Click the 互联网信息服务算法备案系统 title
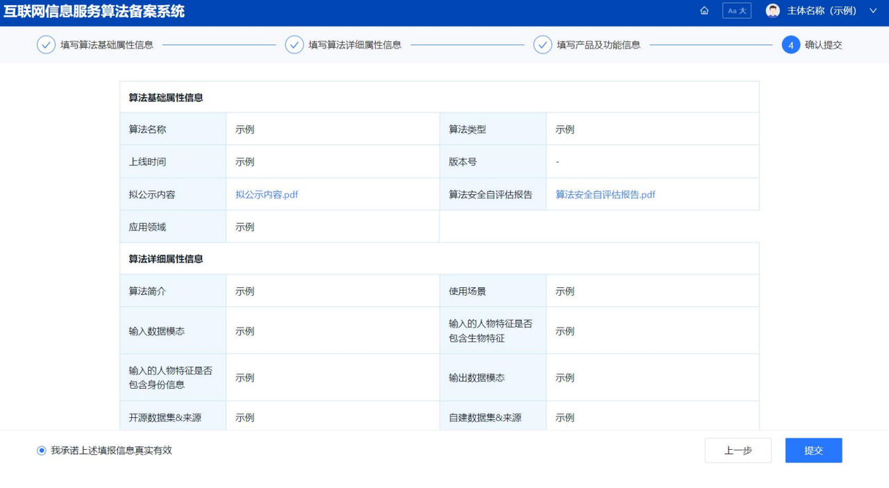Screen dimensions: 889x488 tap(94, 11)
